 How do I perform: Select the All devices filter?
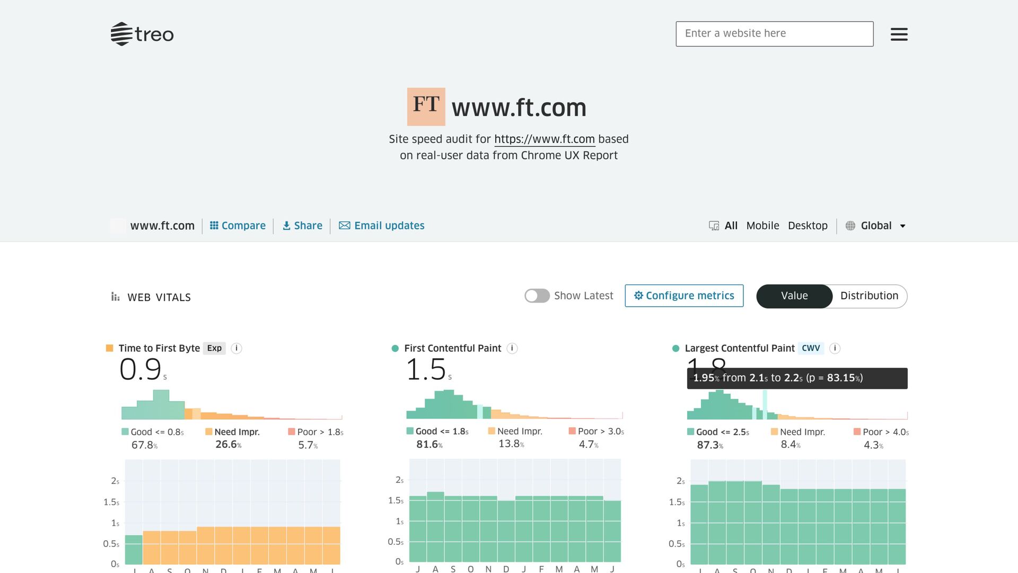[x=731, y=225]
